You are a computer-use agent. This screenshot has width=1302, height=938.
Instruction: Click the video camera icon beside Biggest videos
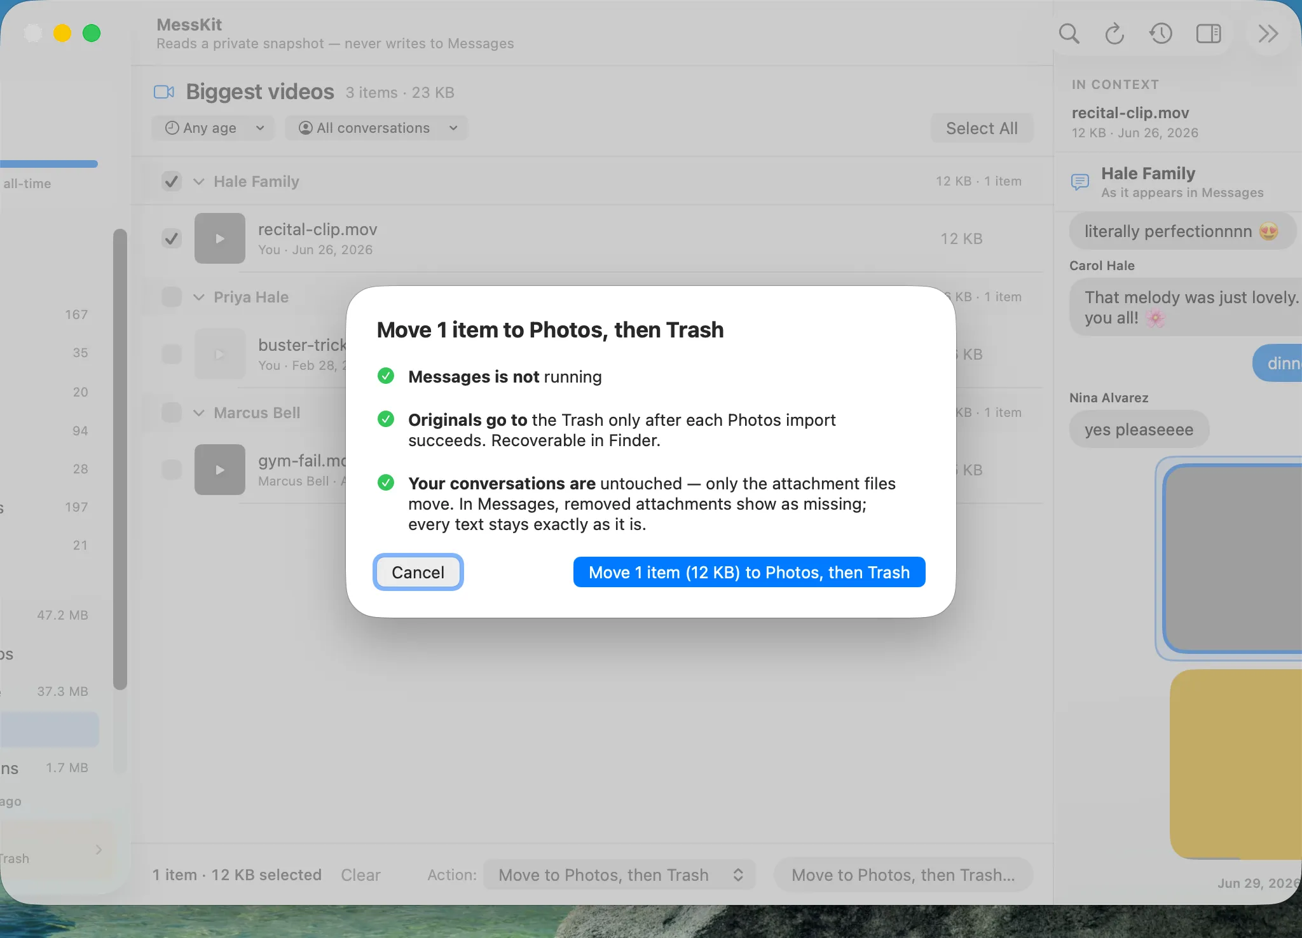(x=164, y=92)
